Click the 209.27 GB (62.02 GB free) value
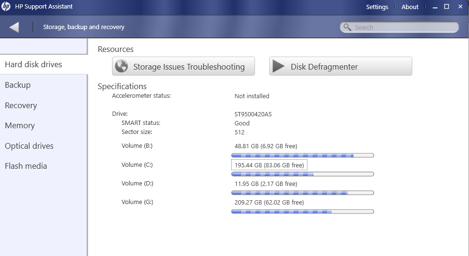 click(x=269, y=203)
